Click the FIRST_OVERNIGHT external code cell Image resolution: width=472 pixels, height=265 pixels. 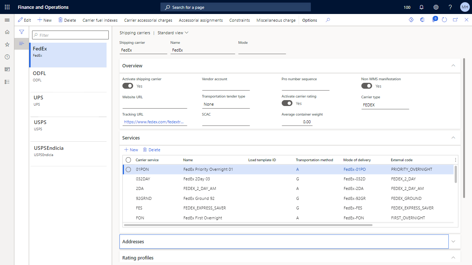(408, 218)
